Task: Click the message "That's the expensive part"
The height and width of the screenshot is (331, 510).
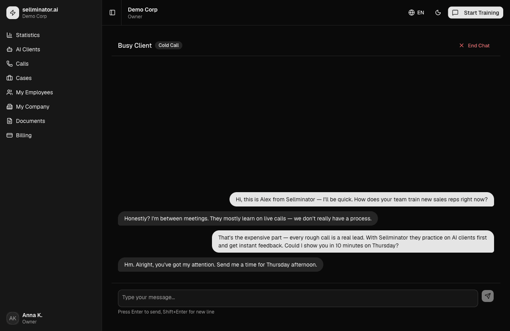Action: (353, 241)
